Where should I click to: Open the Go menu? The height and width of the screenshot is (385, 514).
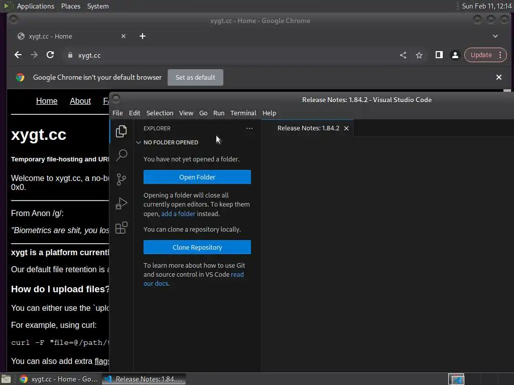[x=203, y=113]
